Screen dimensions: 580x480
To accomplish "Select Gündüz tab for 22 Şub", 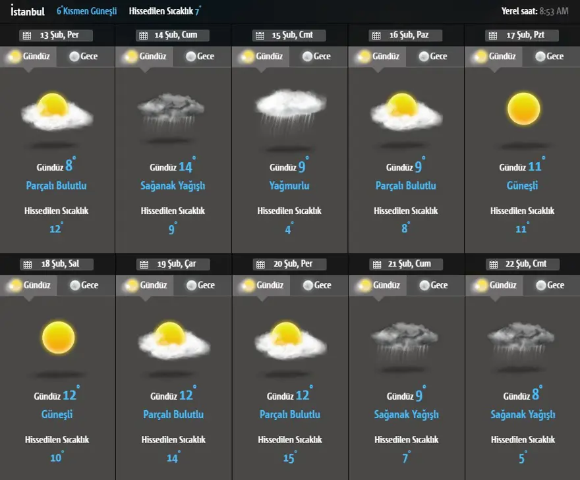I will [x=495, y=285].
